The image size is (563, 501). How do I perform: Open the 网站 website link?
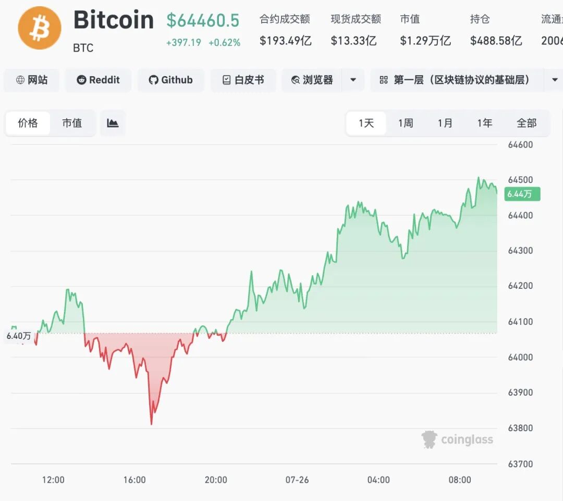coord(32,80)
